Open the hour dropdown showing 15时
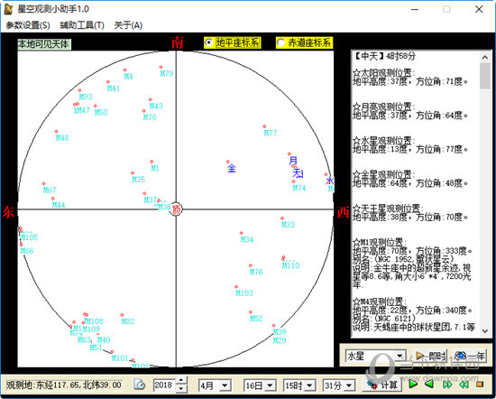 point(299,385)
